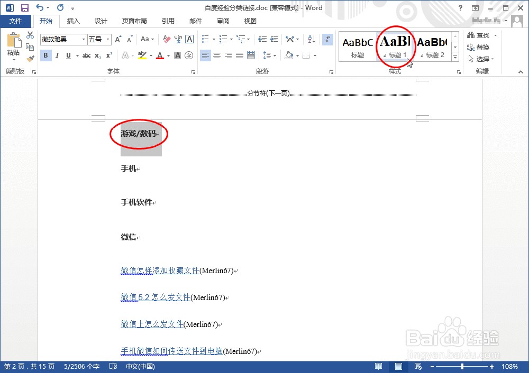This screenshot has width=529, height=373.
Task: Switch to Read Mode view in status bar
Action: pyautogui.click(x=379, y=366)
